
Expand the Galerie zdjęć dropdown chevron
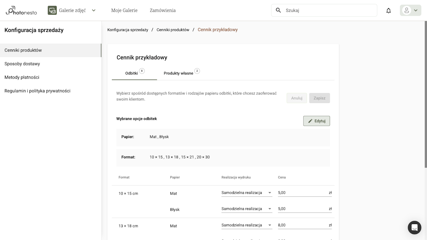[x=94, y=10]
